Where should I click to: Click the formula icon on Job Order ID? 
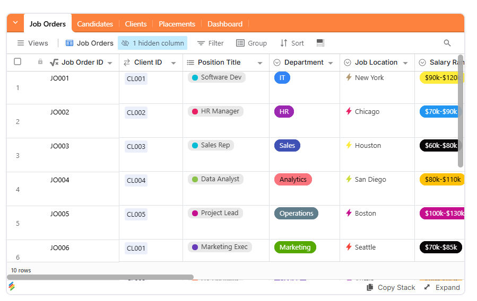(54, 63)
